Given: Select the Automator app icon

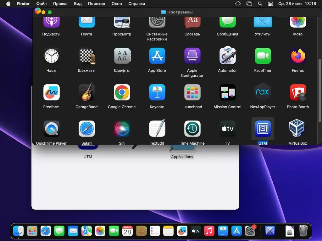Looking at the screenshot, I should tap(228, 55).
